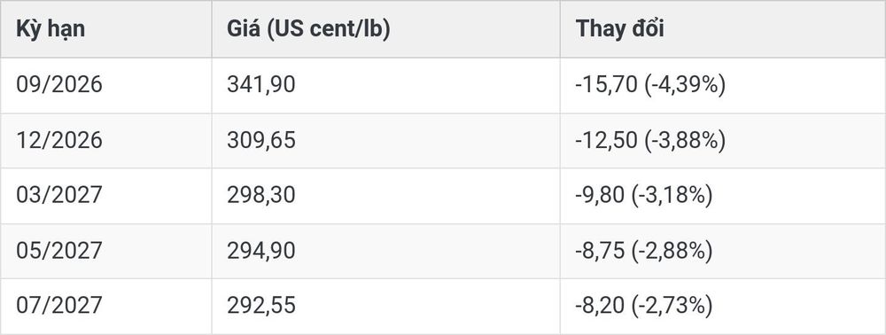Click the Kỳ hạn column header
The height and width of the screenshot is (335, 886).
[51, 29]
